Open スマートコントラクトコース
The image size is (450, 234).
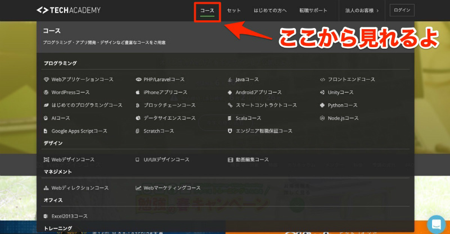[266, 105]
